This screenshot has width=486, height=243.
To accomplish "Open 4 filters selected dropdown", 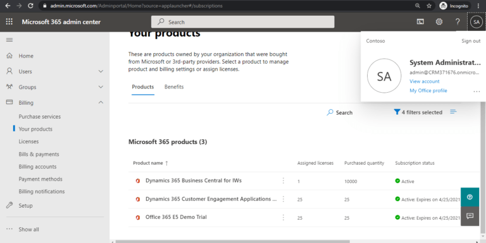I will [418, 112].
